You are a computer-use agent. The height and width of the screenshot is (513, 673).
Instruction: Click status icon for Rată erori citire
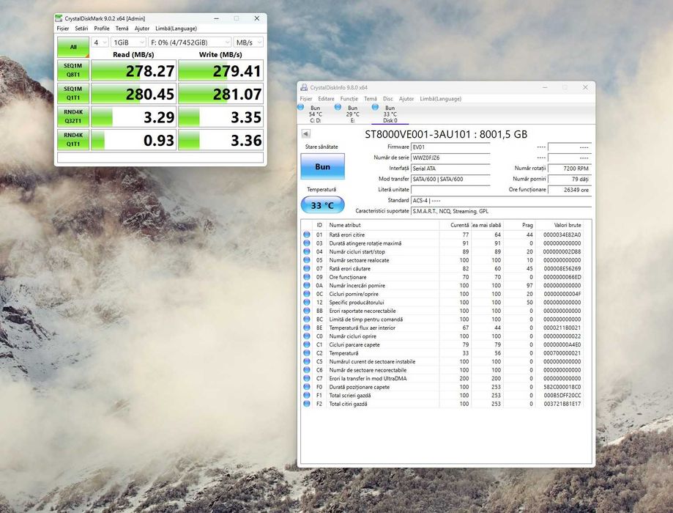point(306,235)
